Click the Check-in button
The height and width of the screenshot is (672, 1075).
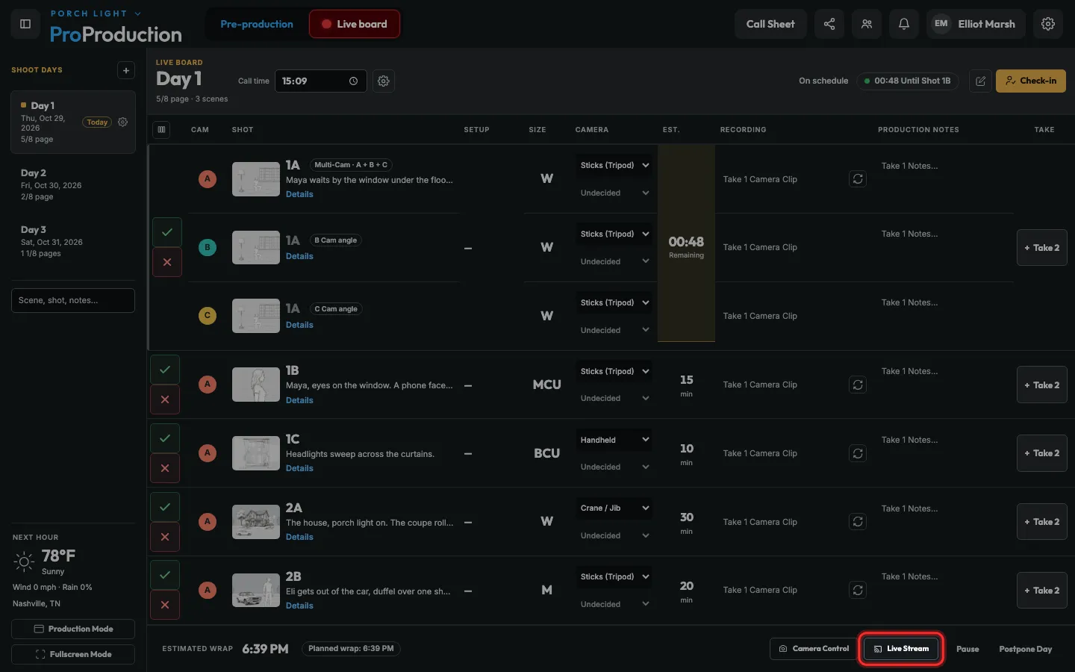(1031, 81)
